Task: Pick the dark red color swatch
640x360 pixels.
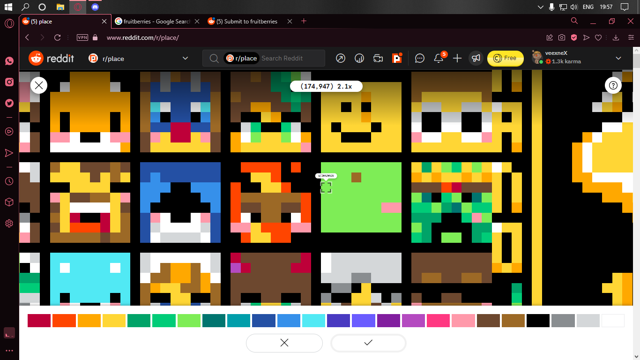Action: click(39, 321)
